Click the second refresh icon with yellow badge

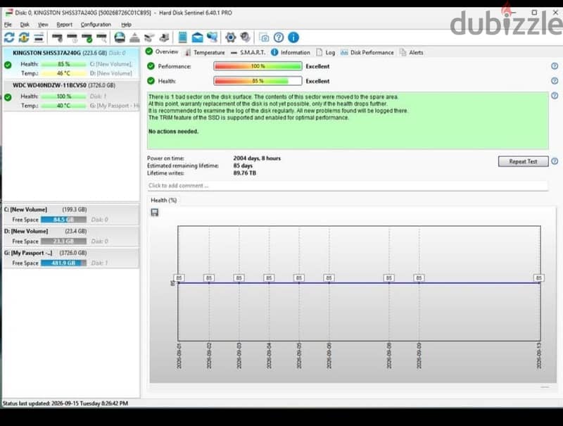pos(24,37)
